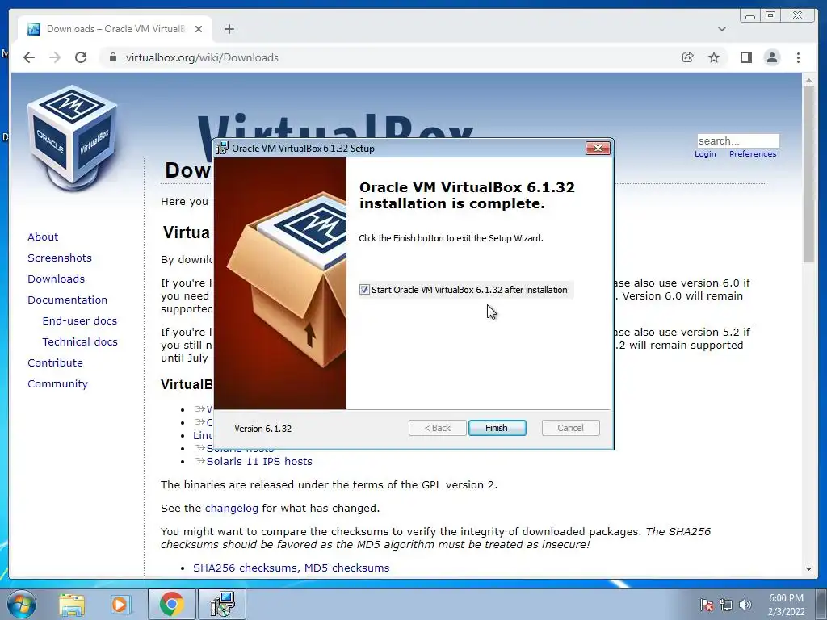Click the disabled Back button in setup

tap(437, 428)
